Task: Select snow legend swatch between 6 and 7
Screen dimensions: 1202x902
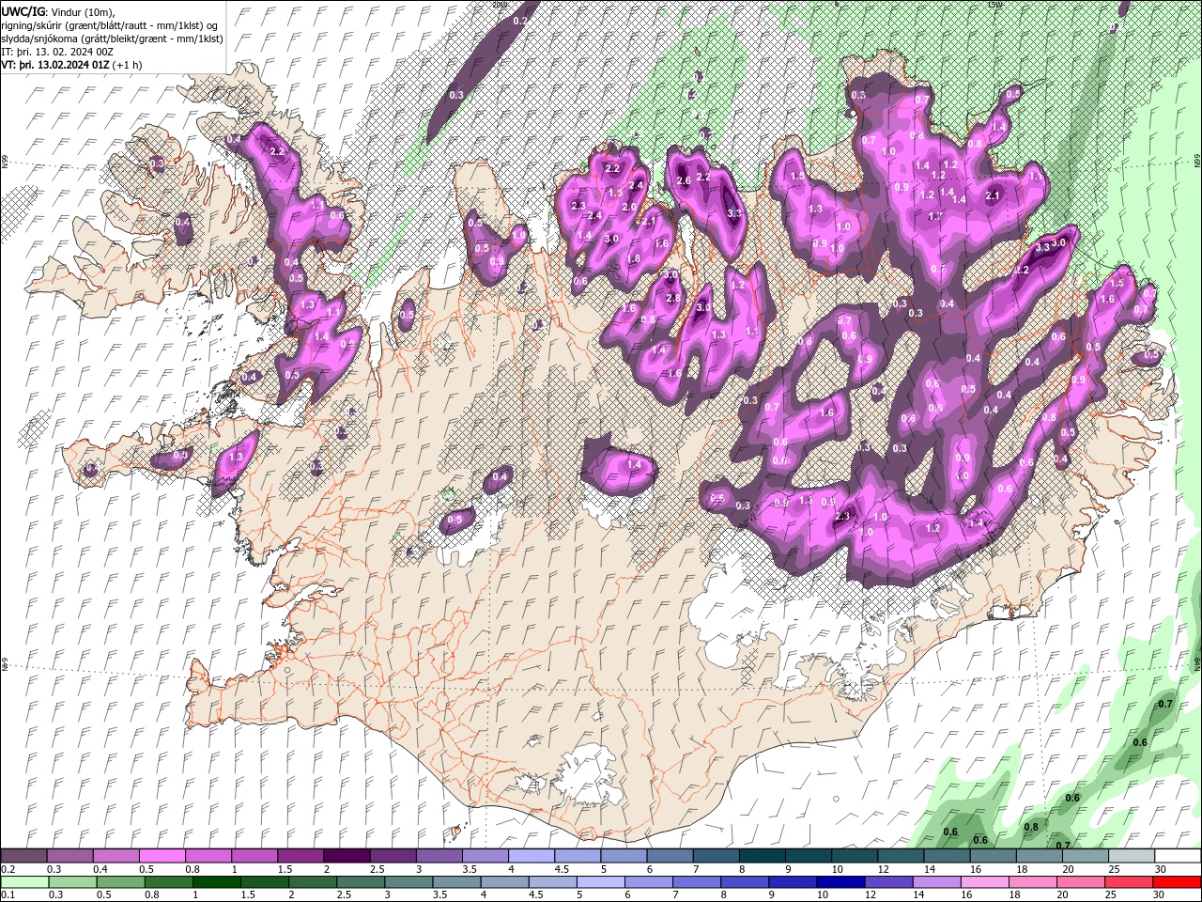Action: (670, 856)
